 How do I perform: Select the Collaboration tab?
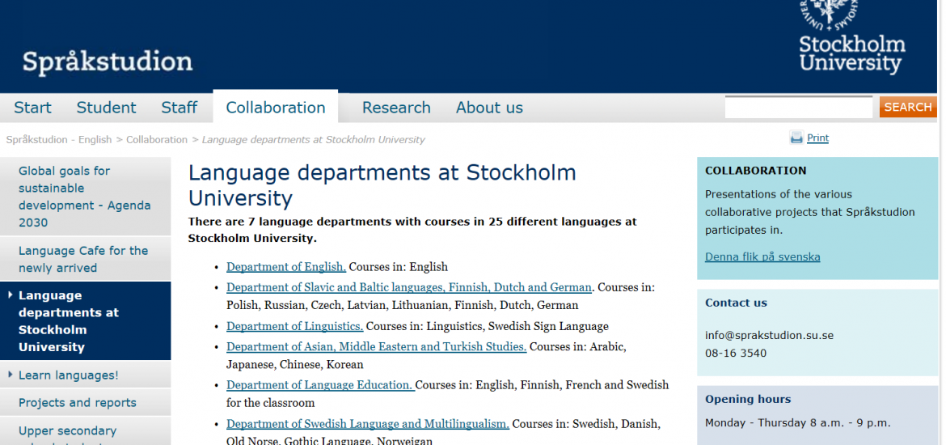click(276, 108)
